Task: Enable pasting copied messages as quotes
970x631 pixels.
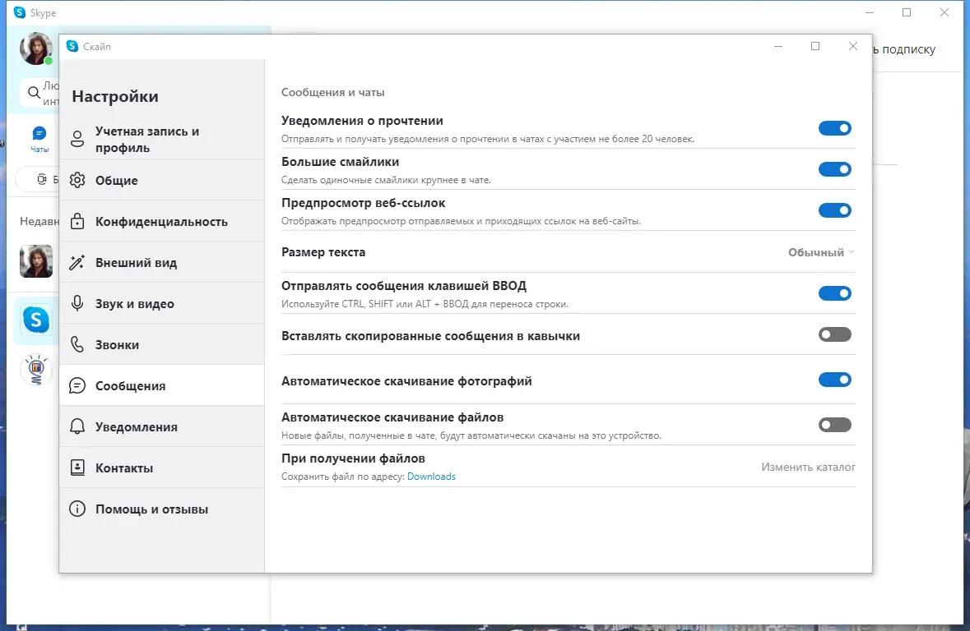Action: 834,334
